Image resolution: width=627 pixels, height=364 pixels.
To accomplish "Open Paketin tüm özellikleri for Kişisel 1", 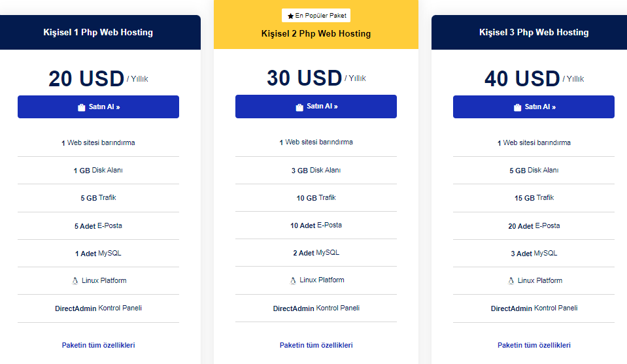I will (98, 345).
